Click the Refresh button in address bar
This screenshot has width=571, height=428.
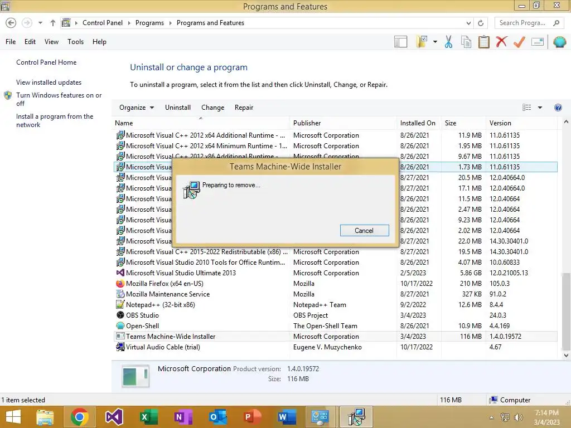coord(481,23)
